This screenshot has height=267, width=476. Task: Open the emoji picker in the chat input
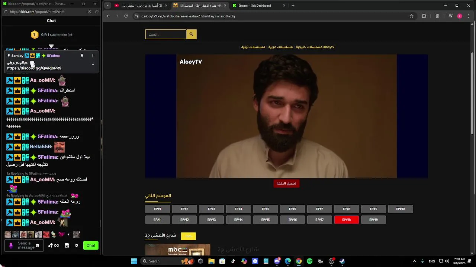point(37,245)
